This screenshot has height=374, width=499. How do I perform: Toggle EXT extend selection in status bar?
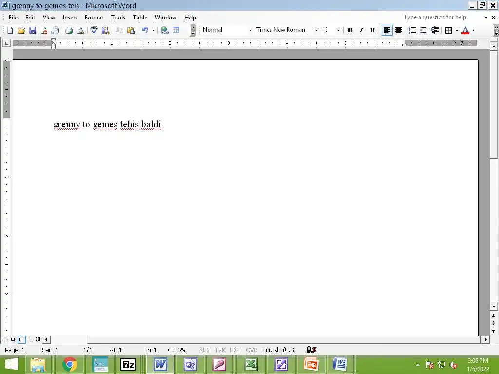(x=235, y=350)
